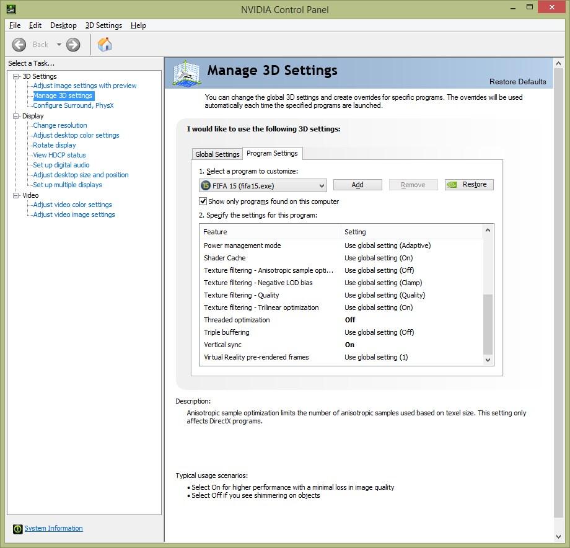Click Vertical sync On setting

[349, 345]
